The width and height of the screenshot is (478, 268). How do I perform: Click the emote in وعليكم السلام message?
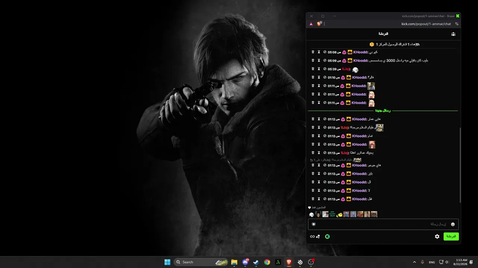(x=379, y=128)
